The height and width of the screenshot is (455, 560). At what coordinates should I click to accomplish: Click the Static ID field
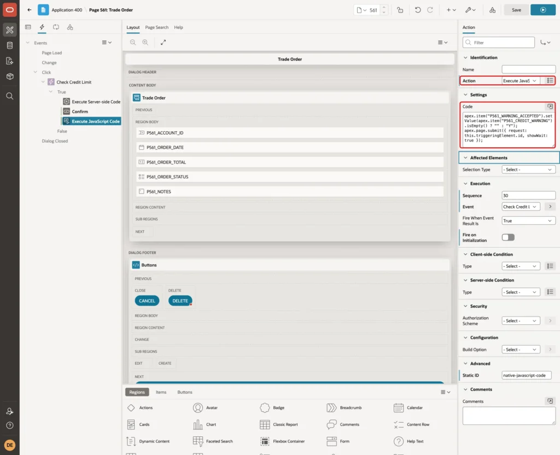point(526,375)
